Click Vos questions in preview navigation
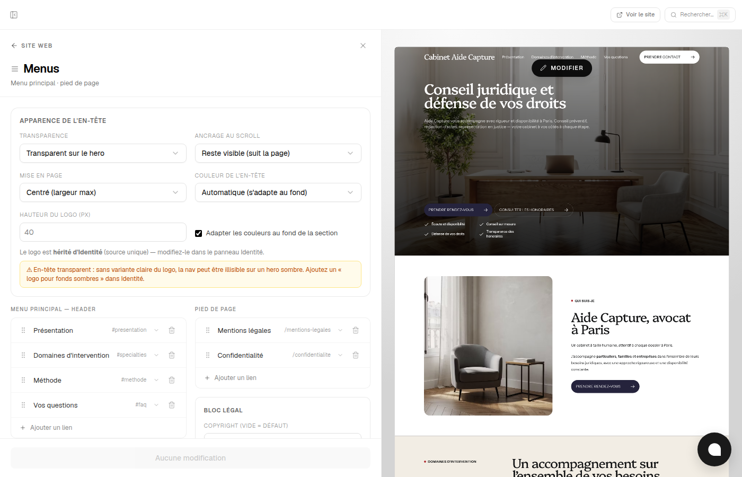 click(x=615, y=57)
